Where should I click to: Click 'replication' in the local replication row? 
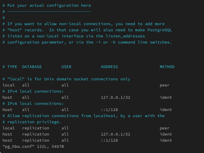point(36,128)
